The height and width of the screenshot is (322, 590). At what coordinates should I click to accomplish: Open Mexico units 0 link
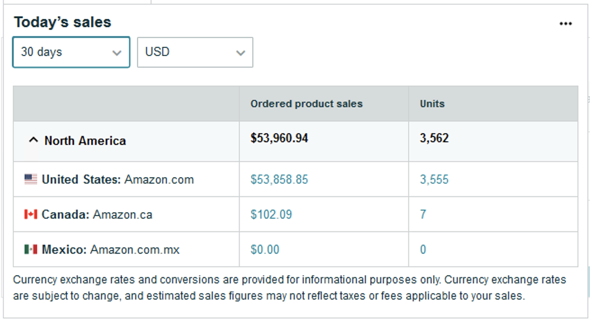tap(423, 250)
